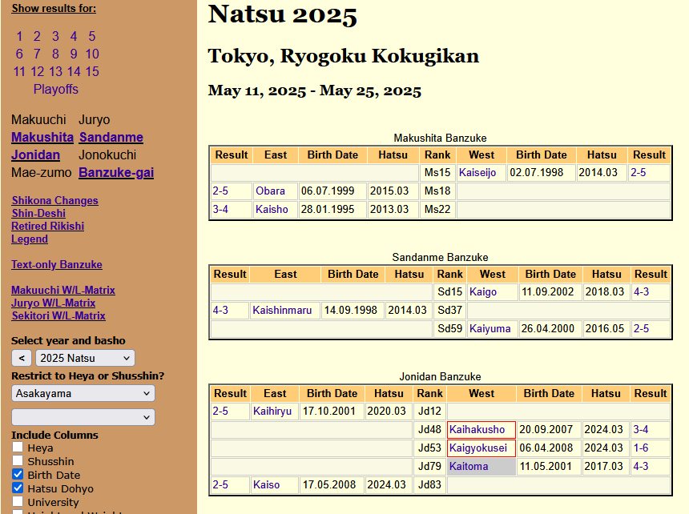This screenshot has height=514, width=689.
Task: Select Kaigo's hatsu date 2018.03
Action: [605, 292]
